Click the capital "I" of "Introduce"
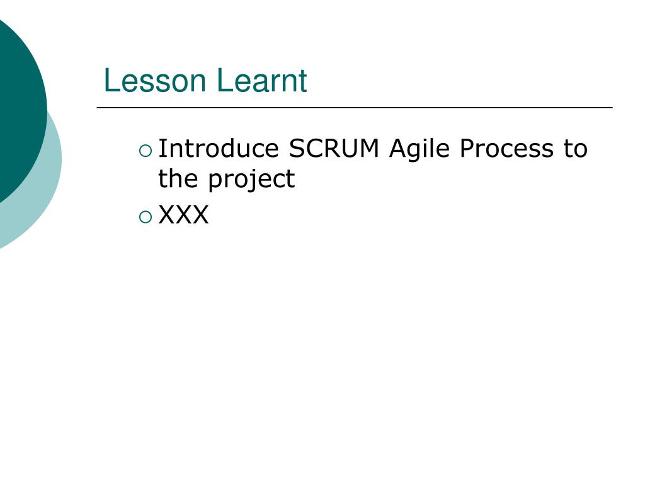 [161, 148]
